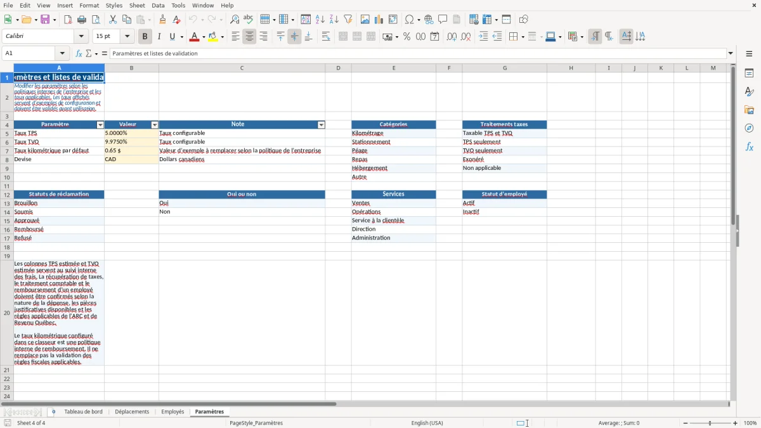The image size is (761, 428).
Task: Align text to the right
Action: click(x=264, y=37)
